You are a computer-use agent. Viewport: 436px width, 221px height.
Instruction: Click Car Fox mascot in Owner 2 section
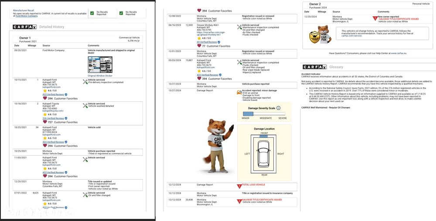click(x=324, y=34)
